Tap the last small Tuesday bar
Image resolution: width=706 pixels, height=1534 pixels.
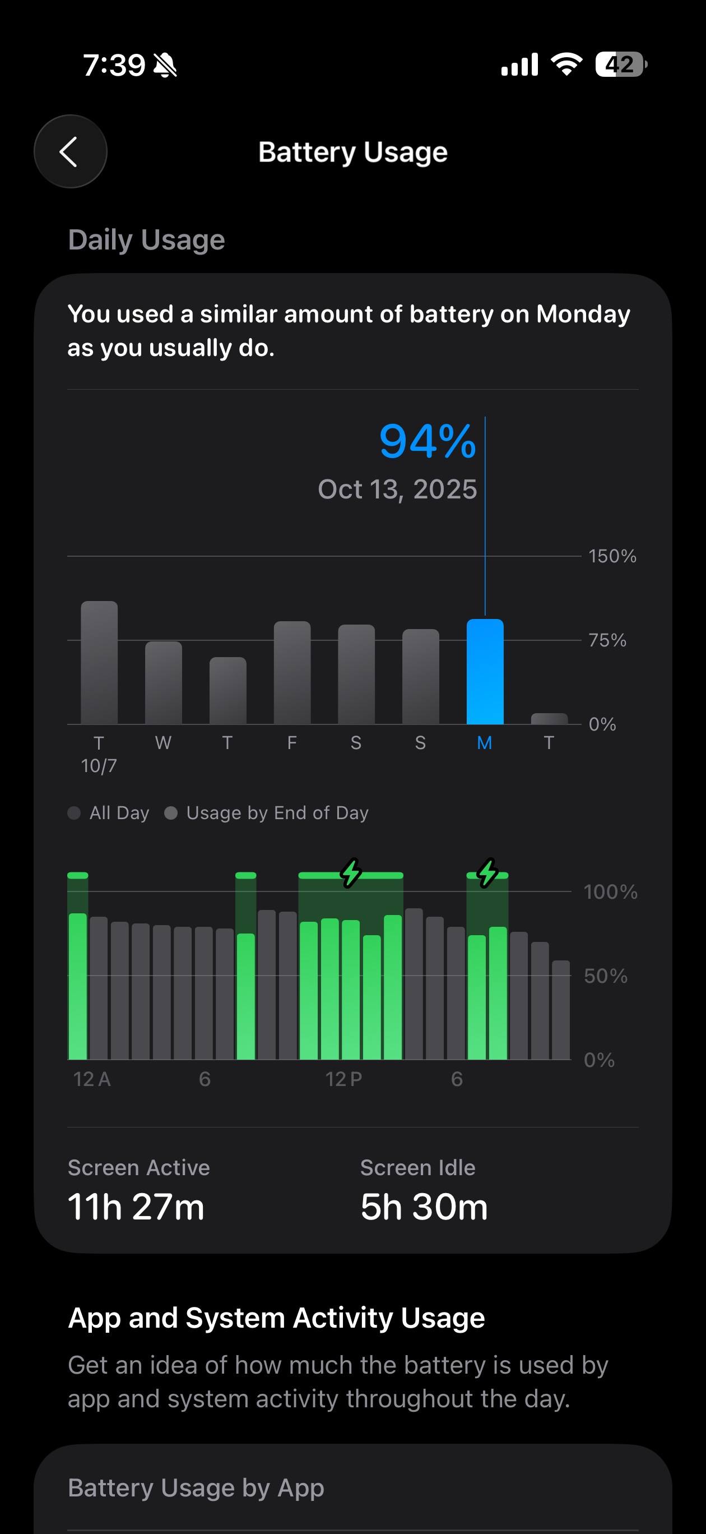point(549,719)
